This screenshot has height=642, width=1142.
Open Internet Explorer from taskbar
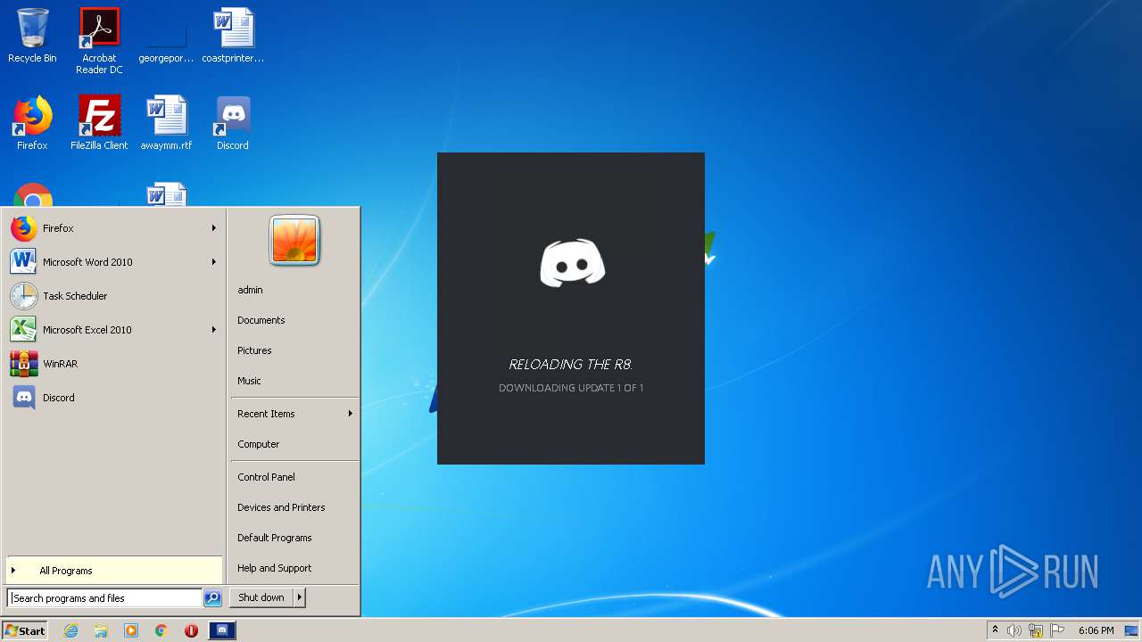point(71,630)
